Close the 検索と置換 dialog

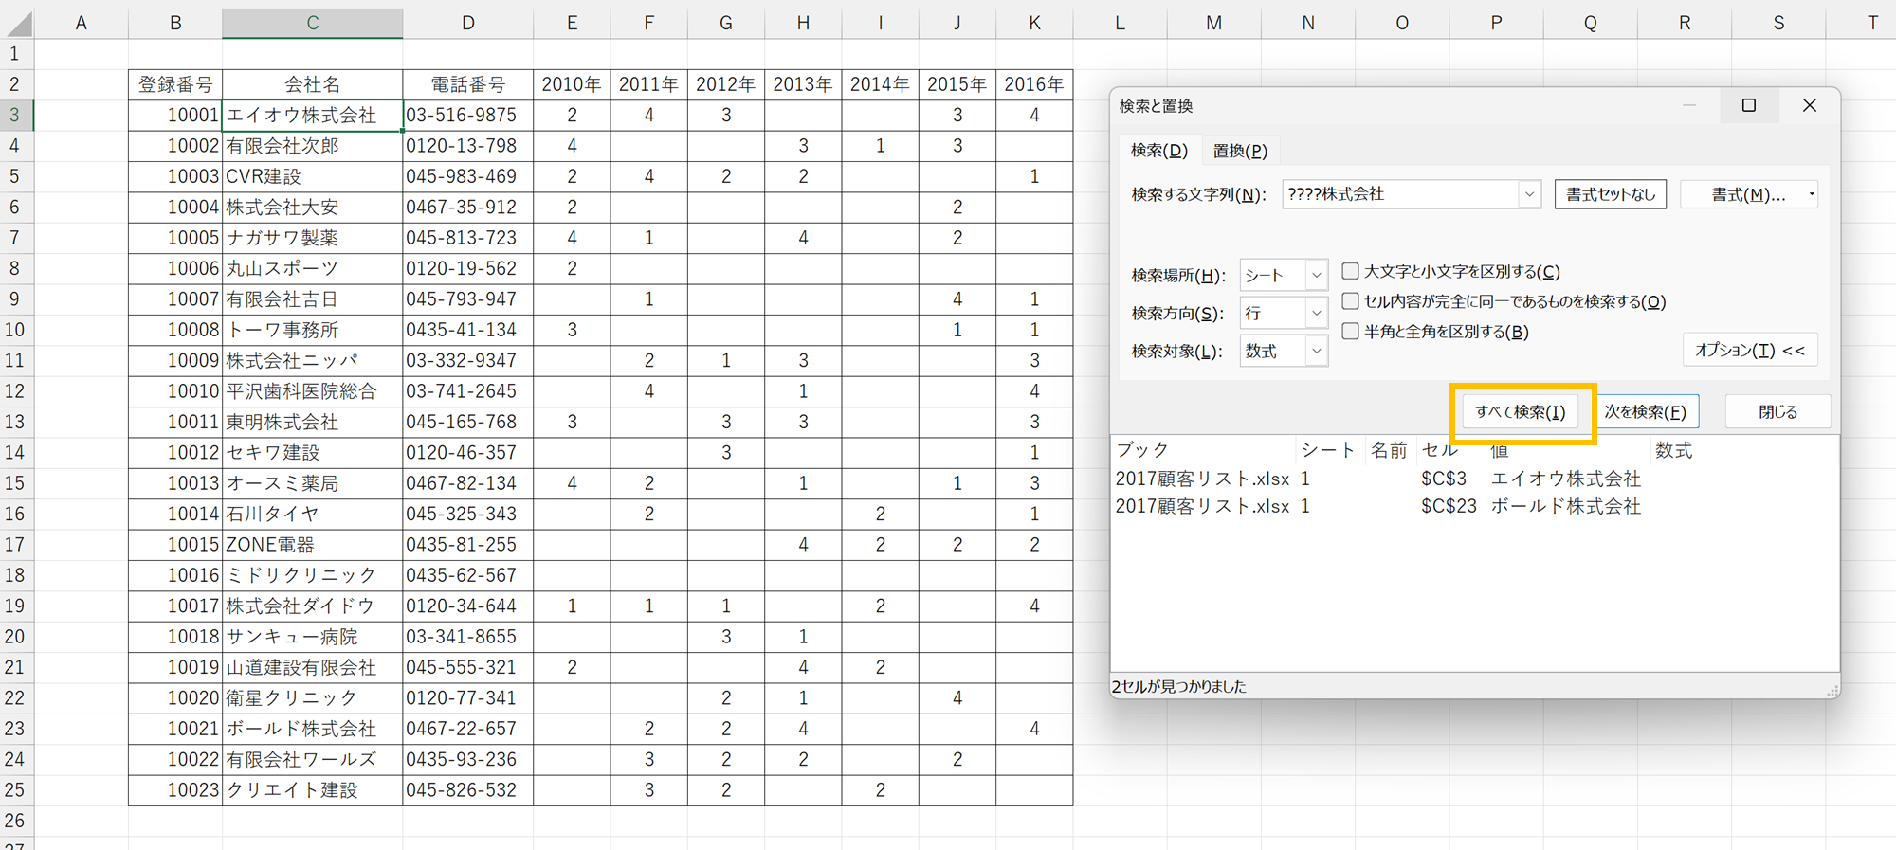1809,105
